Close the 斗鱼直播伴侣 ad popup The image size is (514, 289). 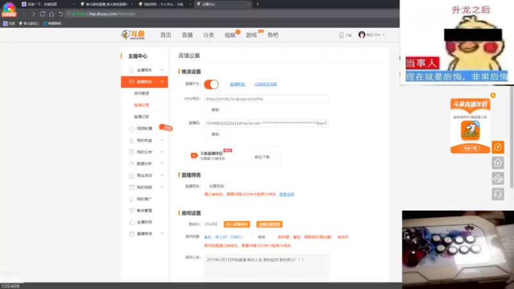click(493, 95)
